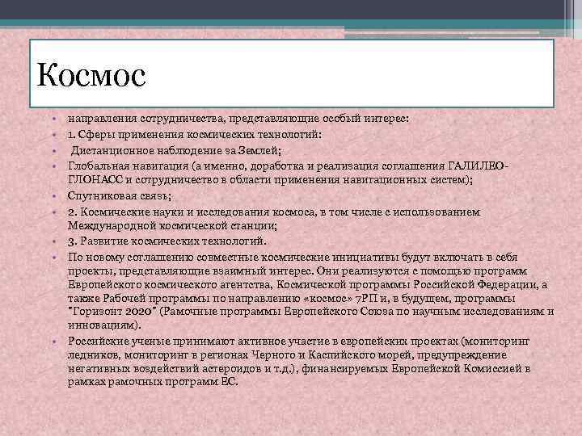Click the text "Горизонт 2020"
This screenshot has width=582, height=436.
112,312
